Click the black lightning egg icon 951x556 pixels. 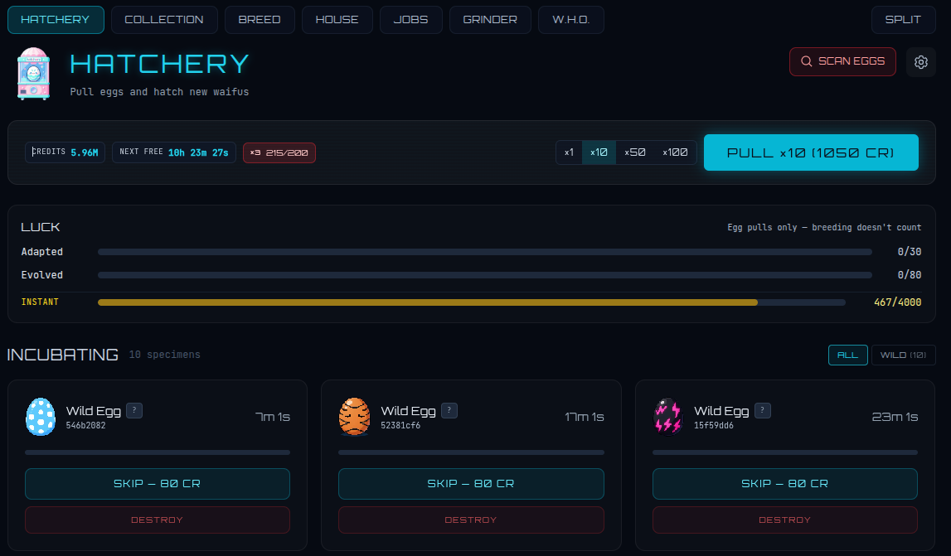coord(667,417)
